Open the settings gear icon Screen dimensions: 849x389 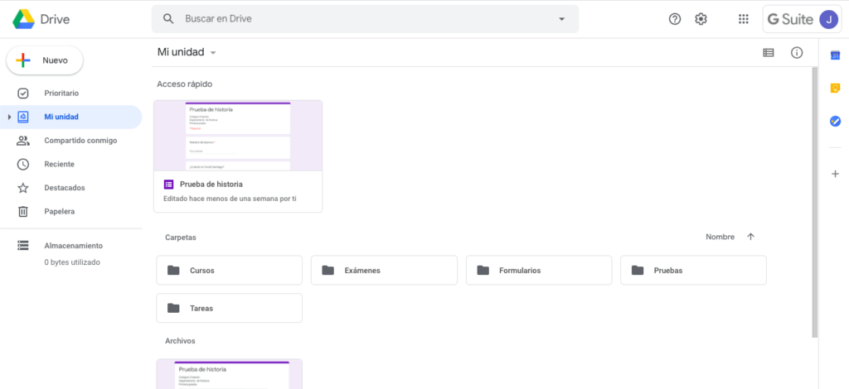pyautogui.click(x=701, y=19)
